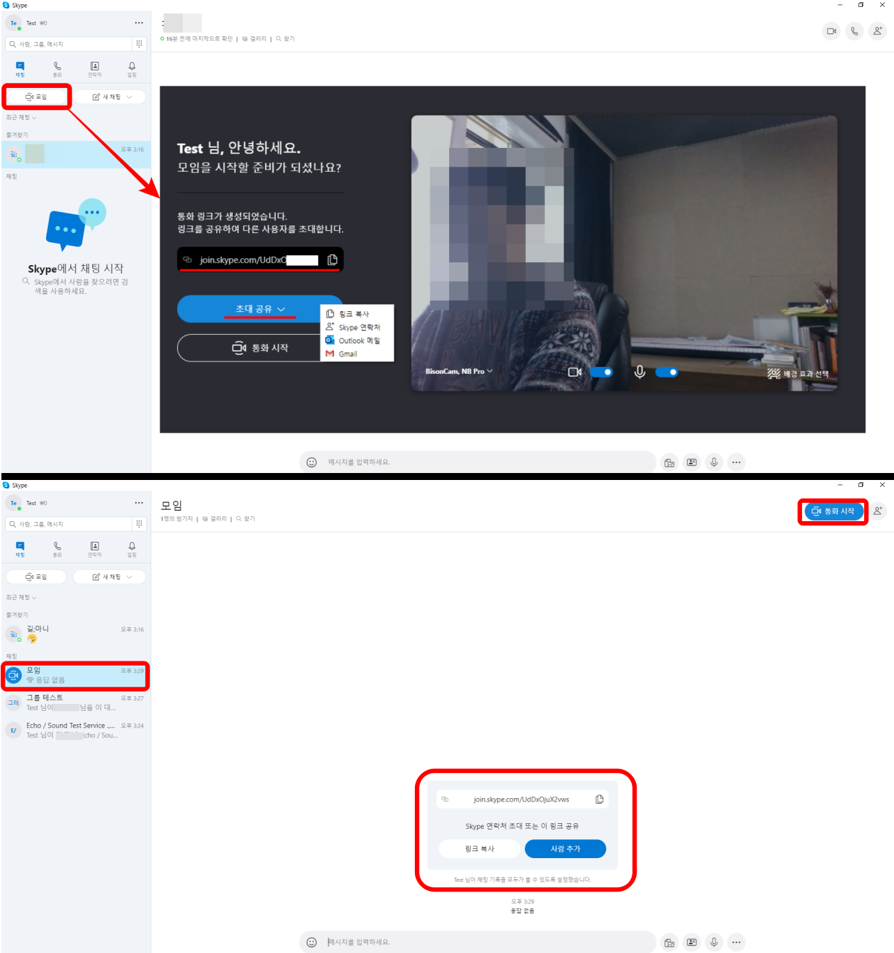Click profile avatar in meeting setup window

13,23
